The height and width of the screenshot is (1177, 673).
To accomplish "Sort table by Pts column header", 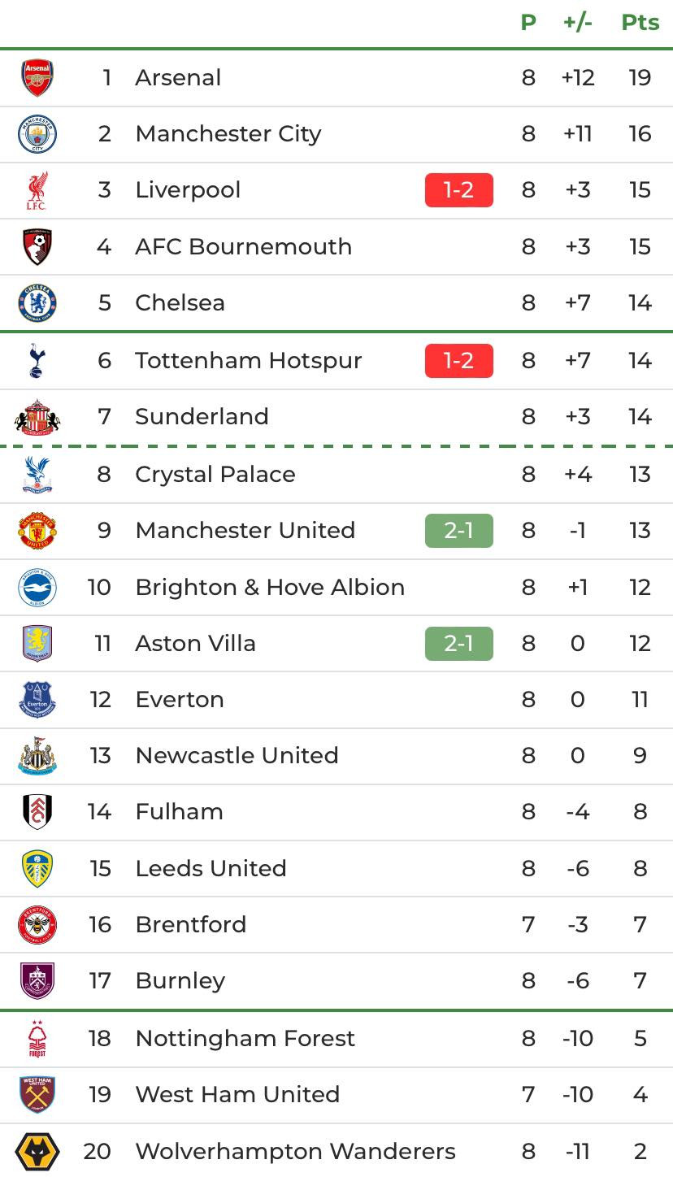I will pos(640,23).
